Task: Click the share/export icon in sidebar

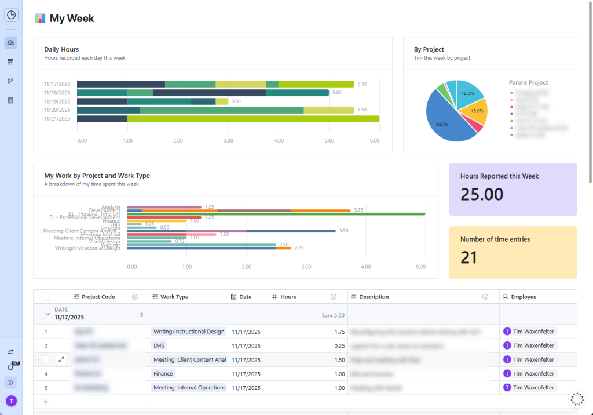Action: 10,351
